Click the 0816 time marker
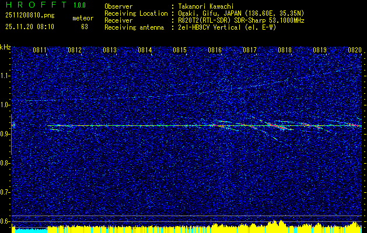 click(x=215, y=50)
